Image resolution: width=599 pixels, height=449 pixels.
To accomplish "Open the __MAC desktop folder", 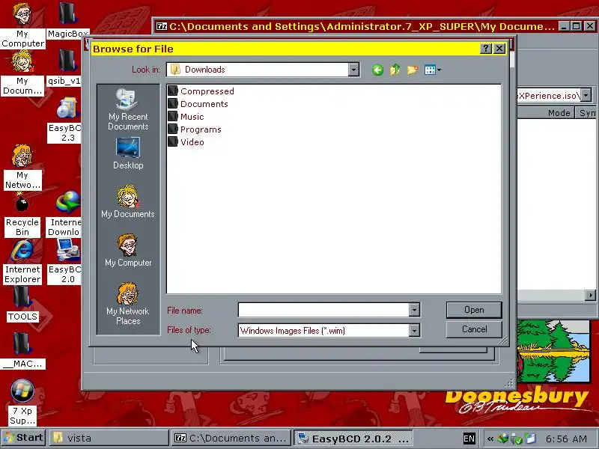I will [23, 350].
